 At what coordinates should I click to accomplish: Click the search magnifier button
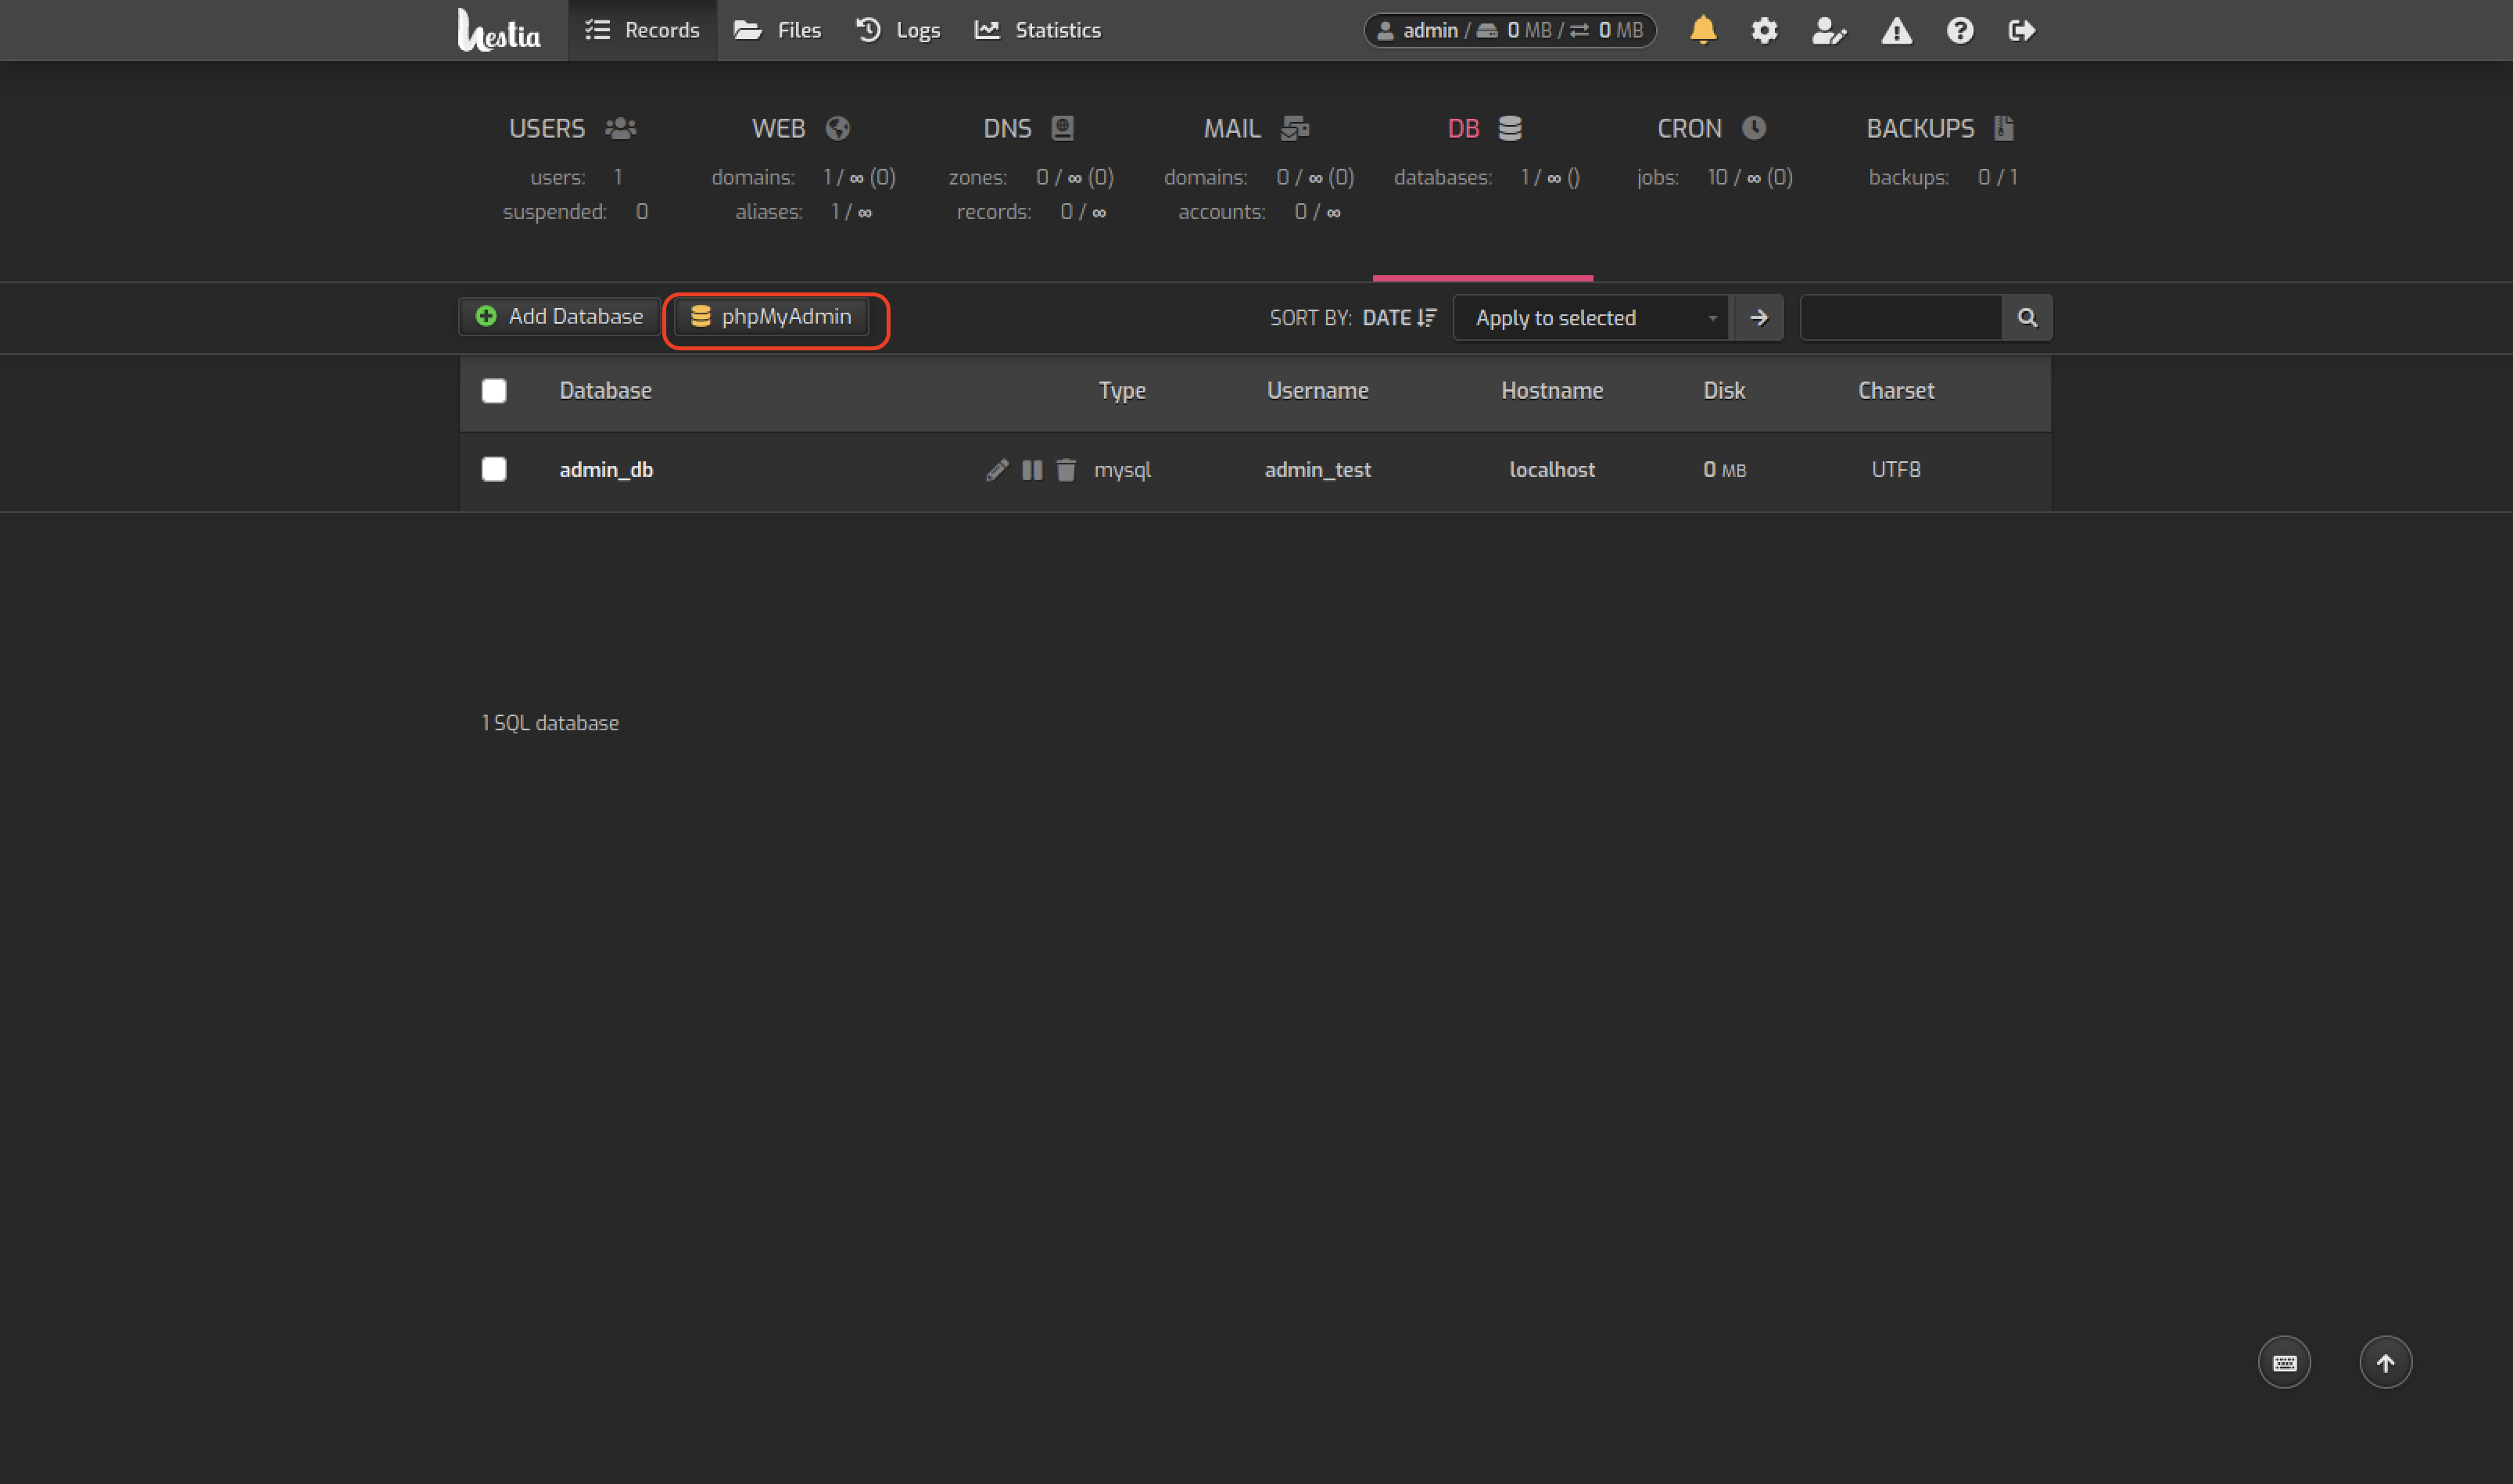point(2027,318)
